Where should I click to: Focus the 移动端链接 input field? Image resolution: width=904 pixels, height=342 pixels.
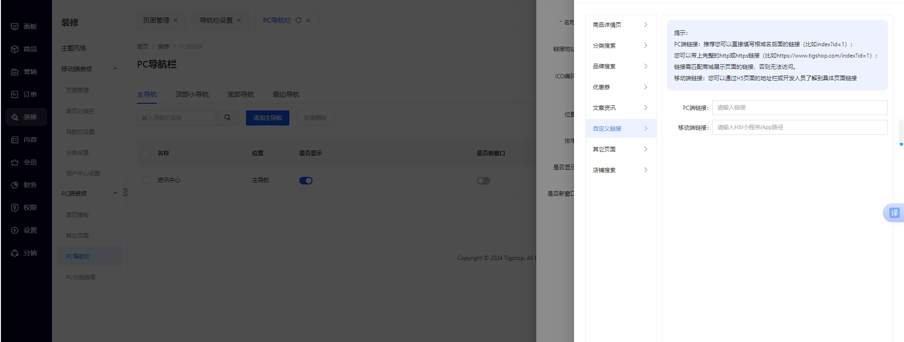(x=800, y=127)
